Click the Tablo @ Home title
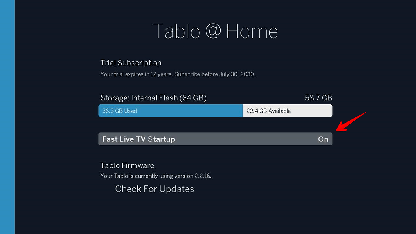This screenshot has height=234, width=416. click(x=215, y=31)
